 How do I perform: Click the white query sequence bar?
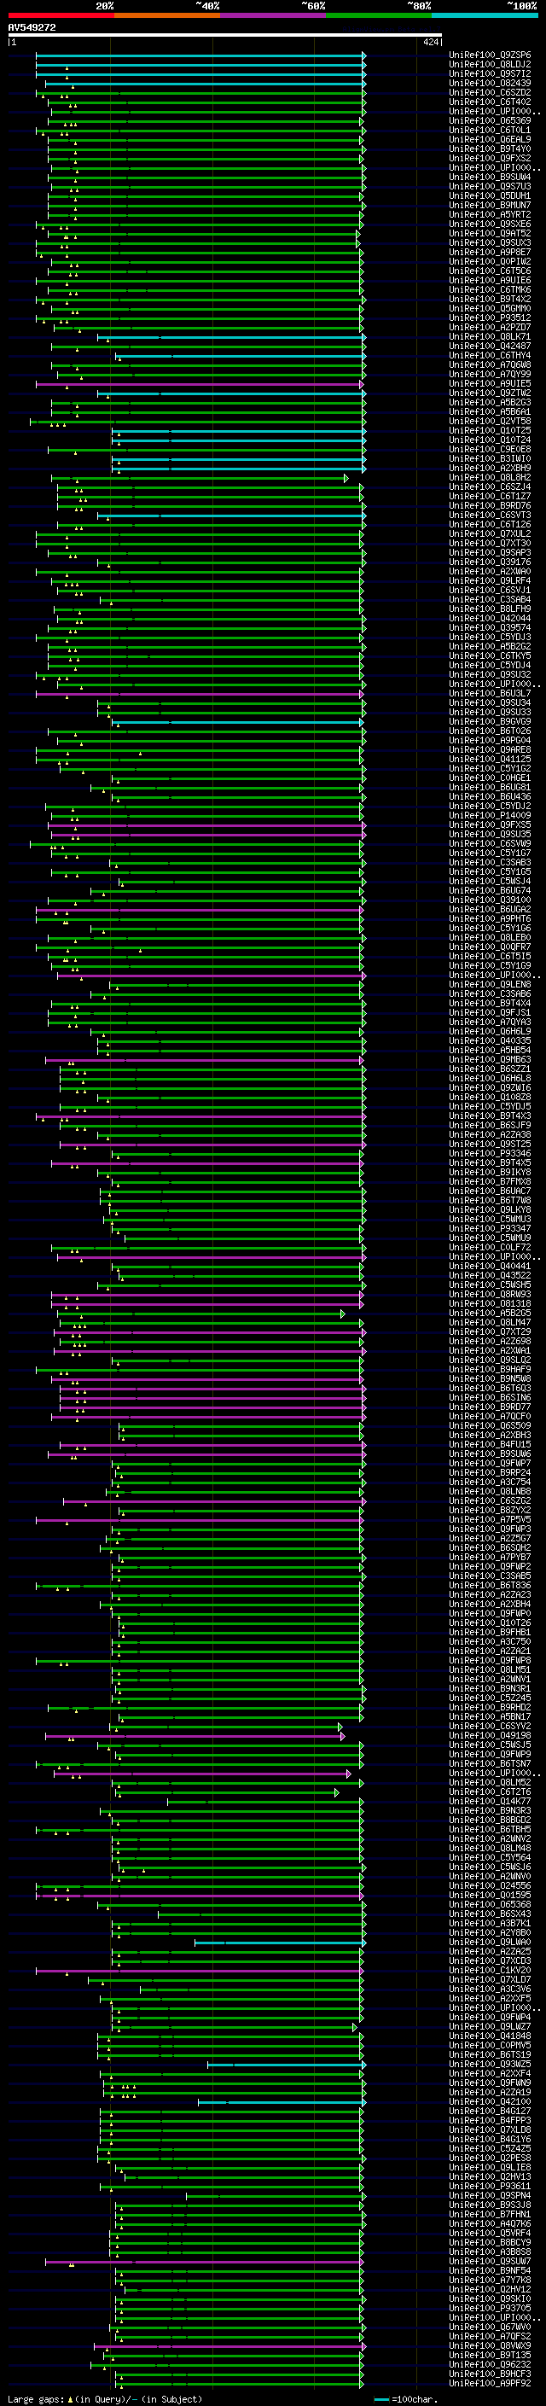(225, 36)
